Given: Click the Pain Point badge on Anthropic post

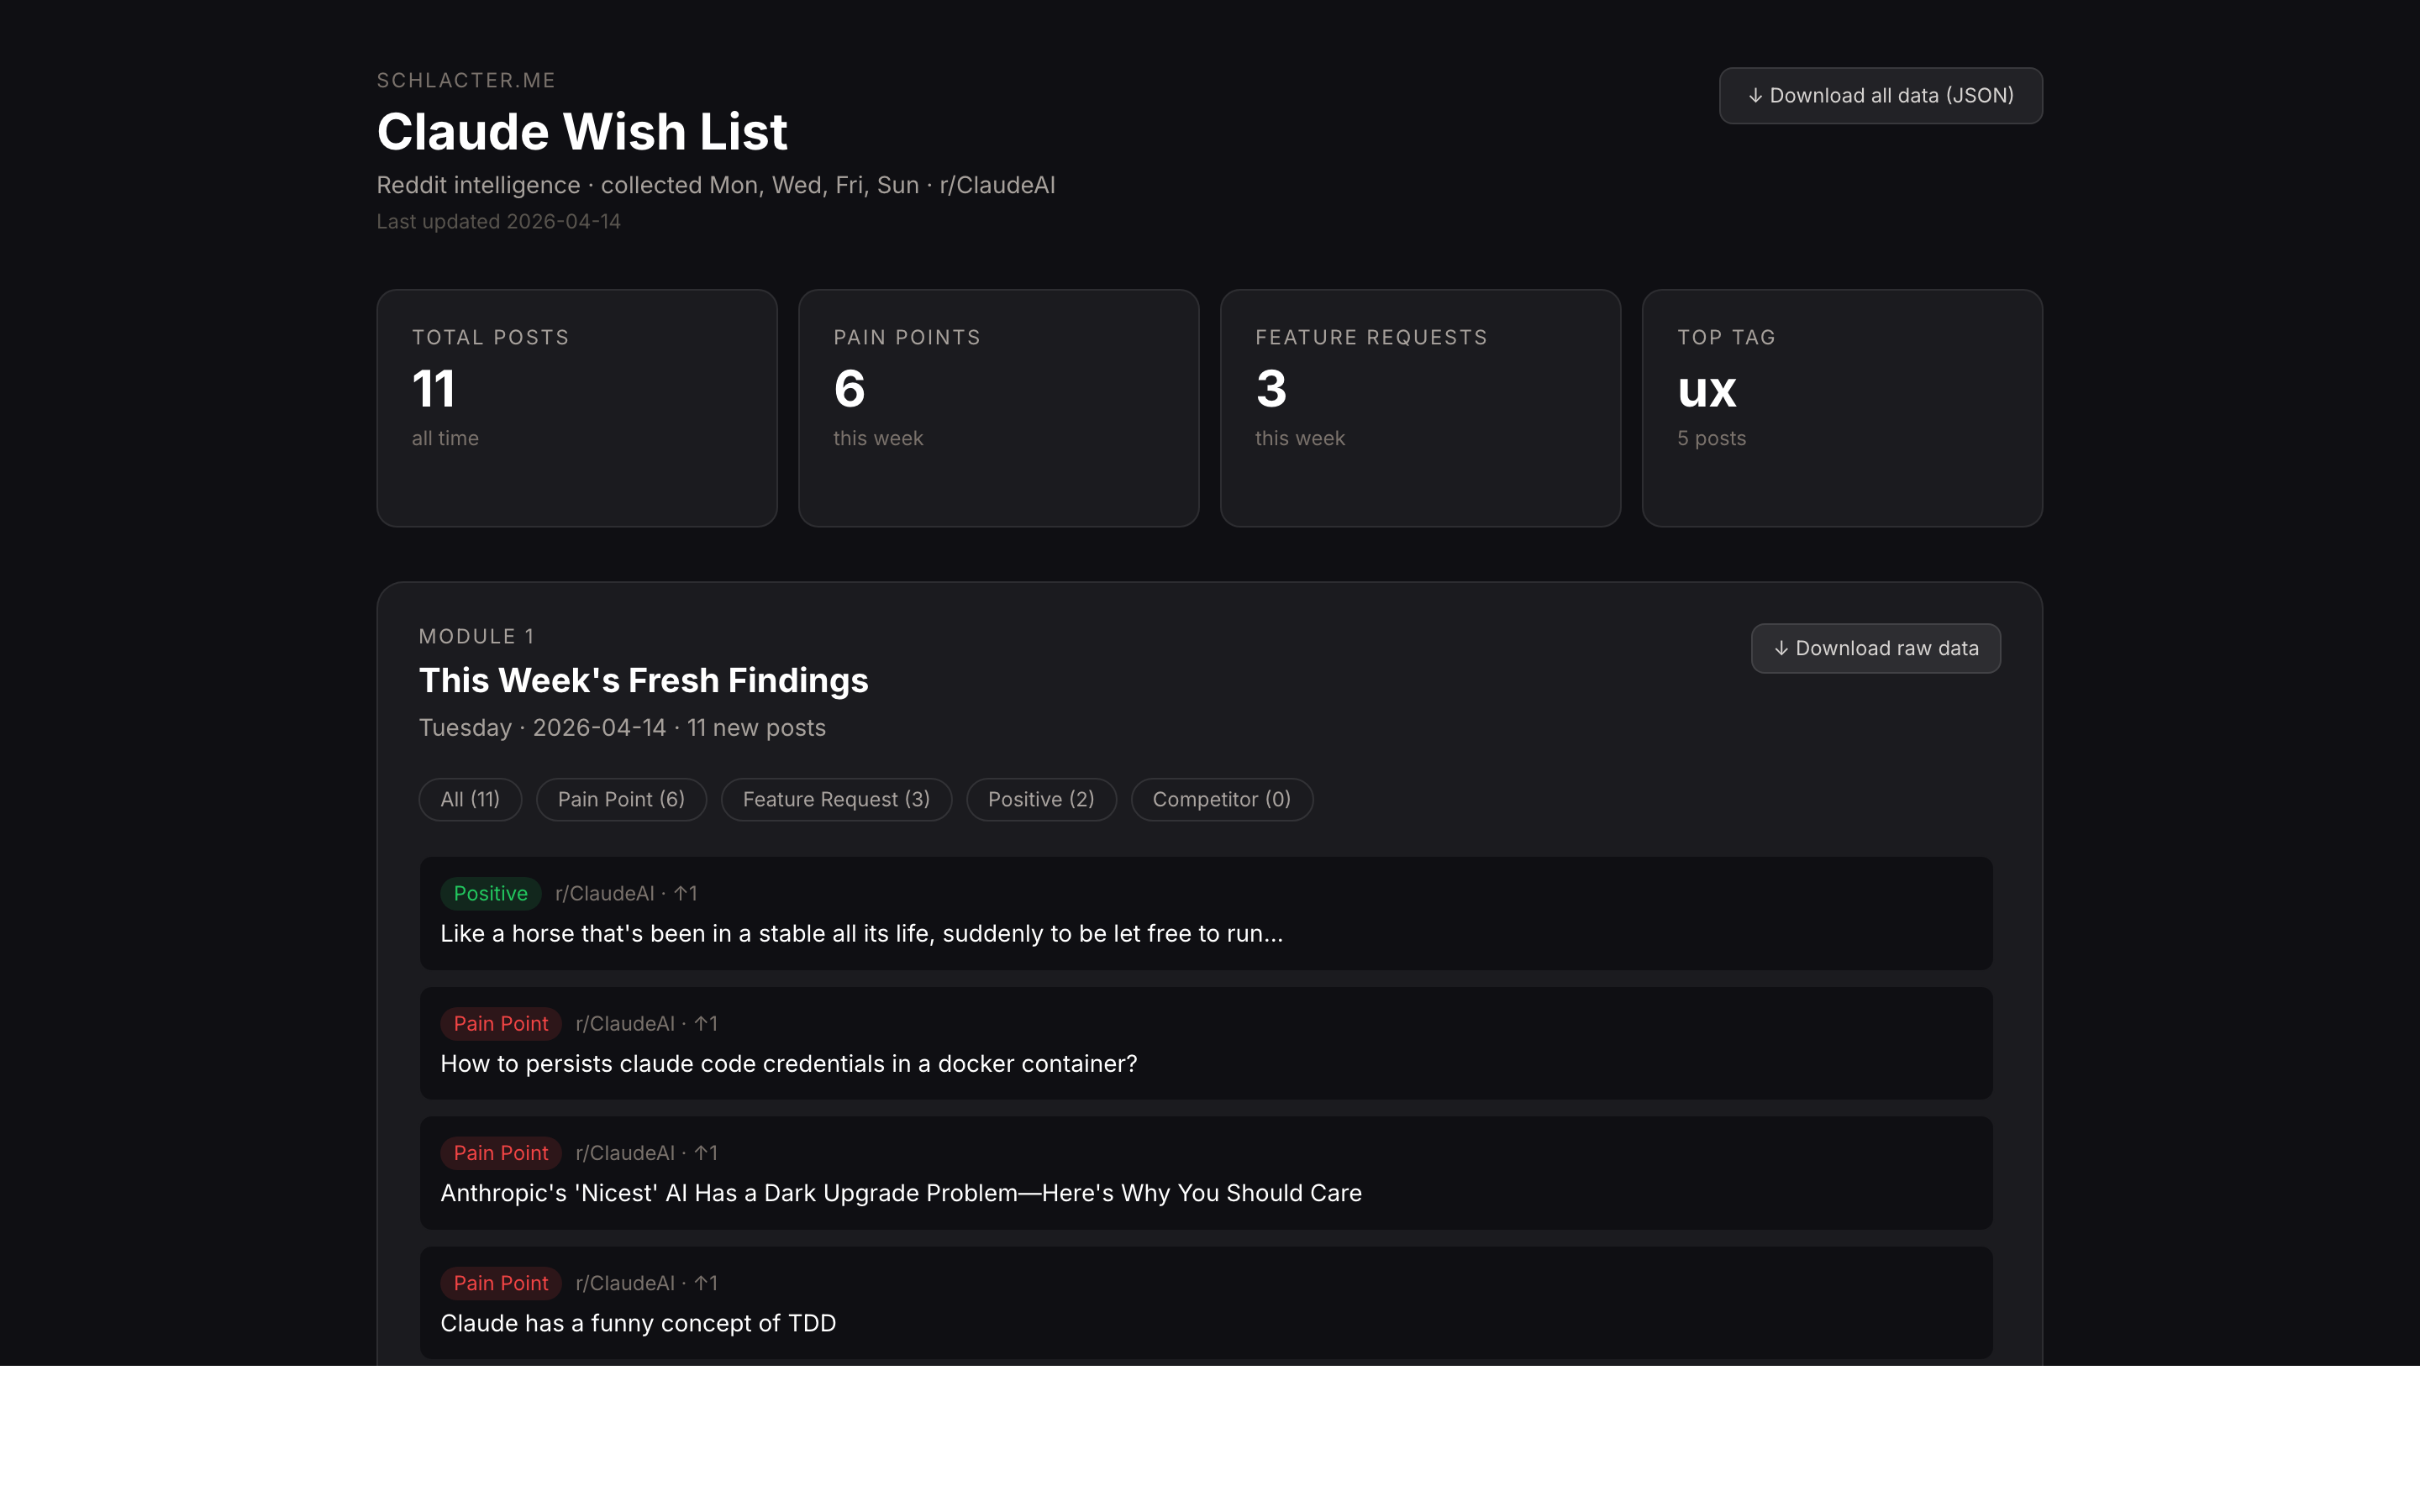Looking at the screenshot, I should [501, 1153].
